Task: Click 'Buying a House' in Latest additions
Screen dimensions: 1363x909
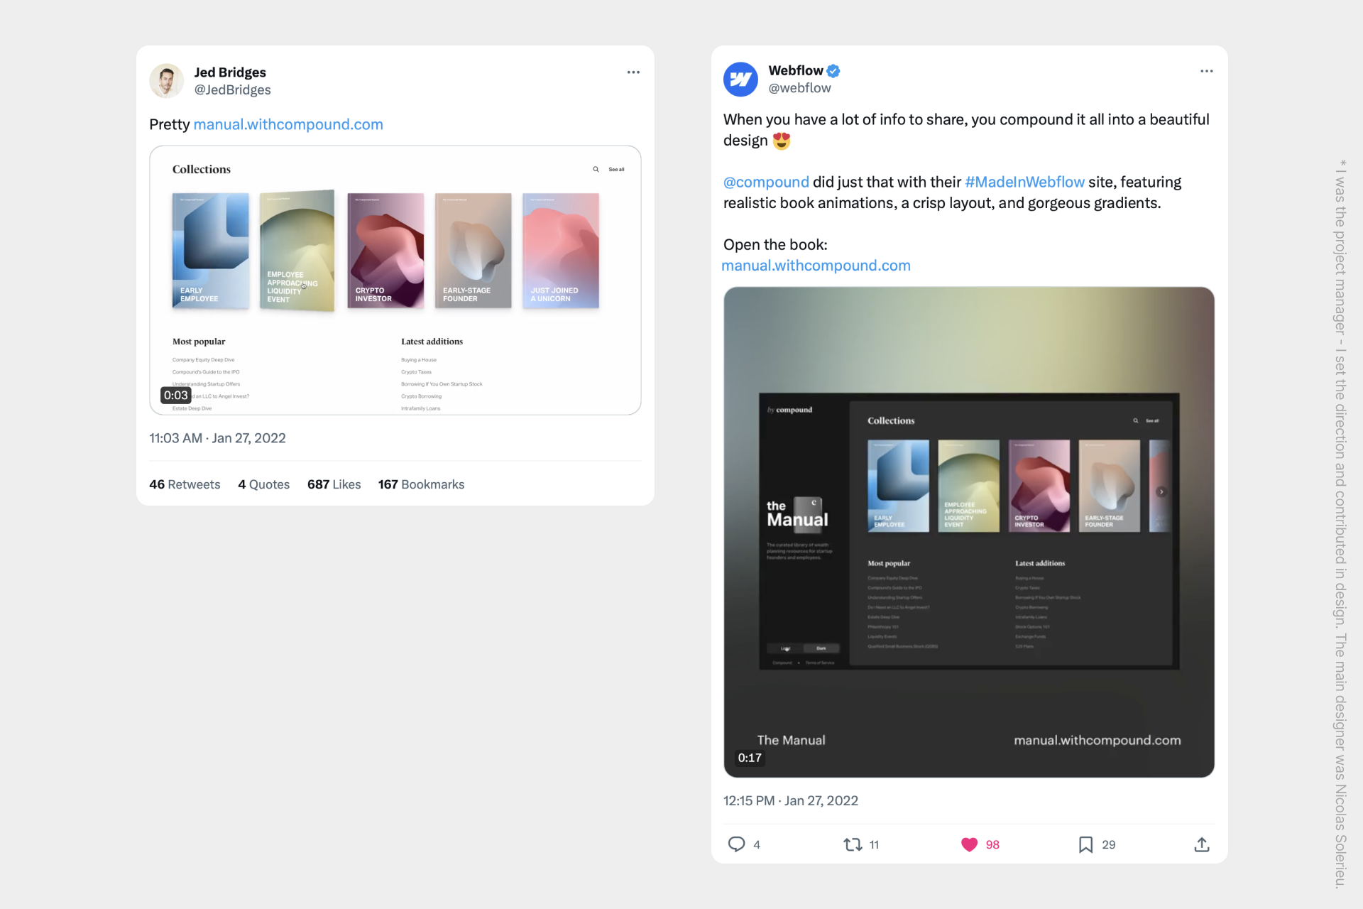Action: tap(419, 360)
